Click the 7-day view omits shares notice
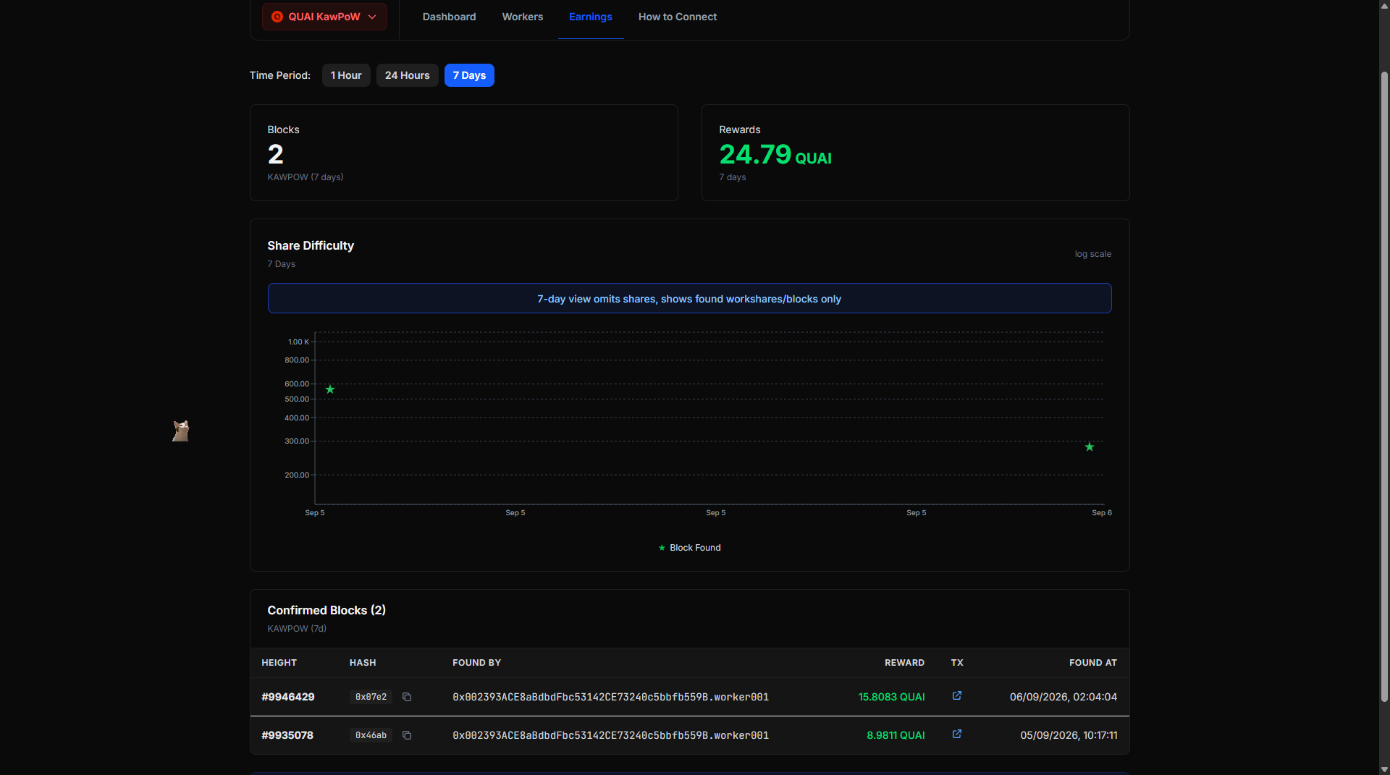 (x=689, y=298)
